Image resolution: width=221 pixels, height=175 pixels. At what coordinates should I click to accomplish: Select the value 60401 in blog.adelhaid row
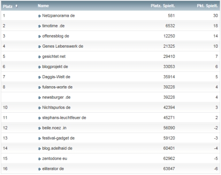click(169, 148)
